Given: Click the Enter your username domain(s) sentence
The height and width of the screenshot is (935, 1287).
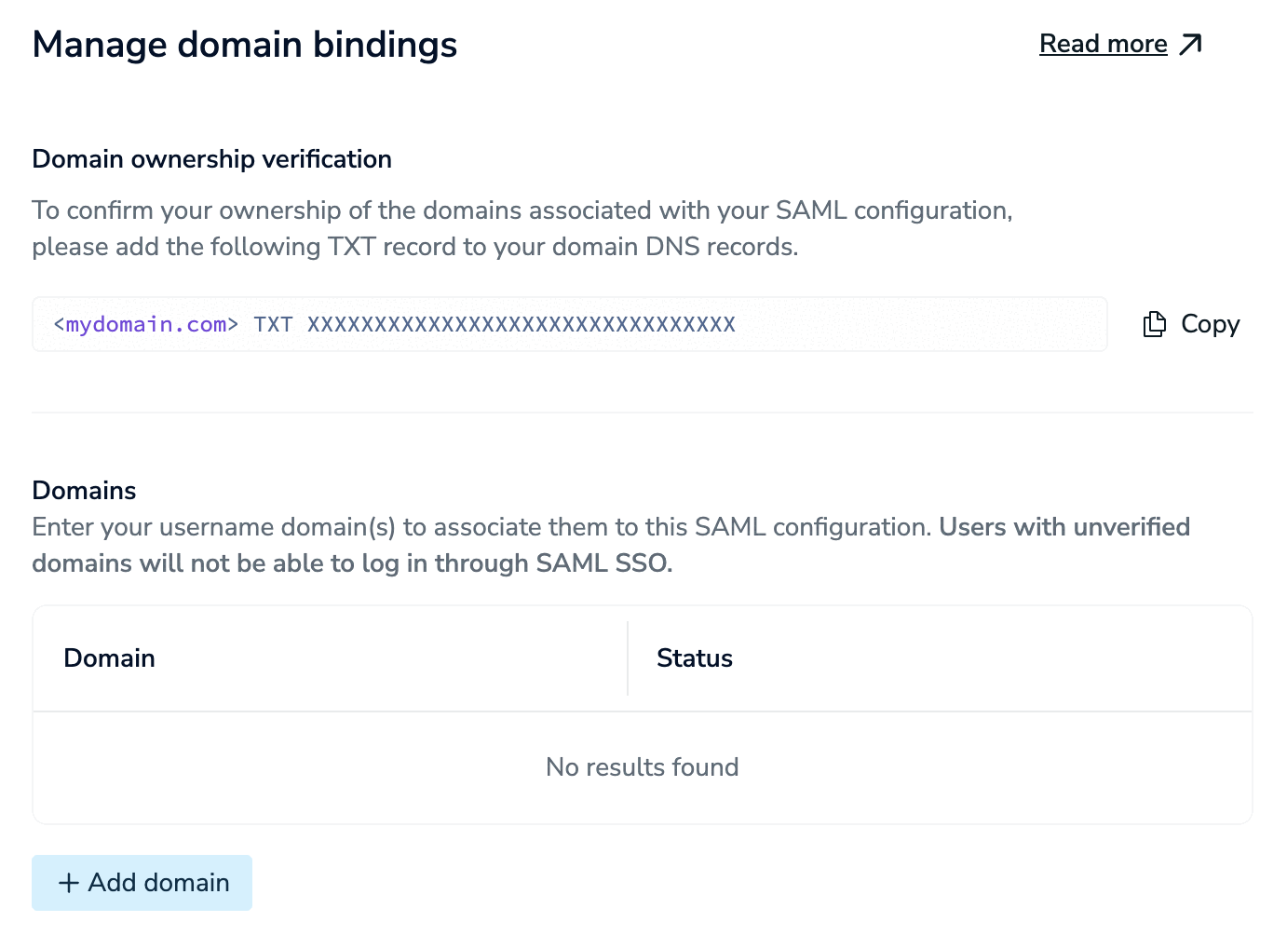Looking at the screenshot, I should click(x=481, y=527).
